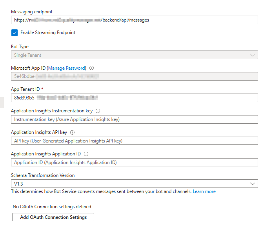Click info icon beside Application Insights Application ID
This screenshot has width=262, height=229.
[86, 154]
